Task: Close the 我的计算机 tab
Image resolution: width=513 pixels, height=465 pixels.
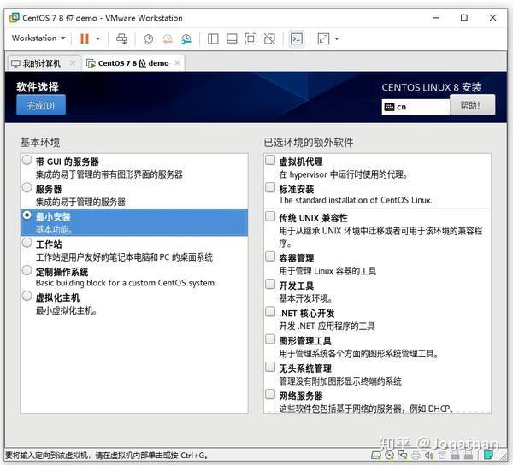Action: [73, 62]
